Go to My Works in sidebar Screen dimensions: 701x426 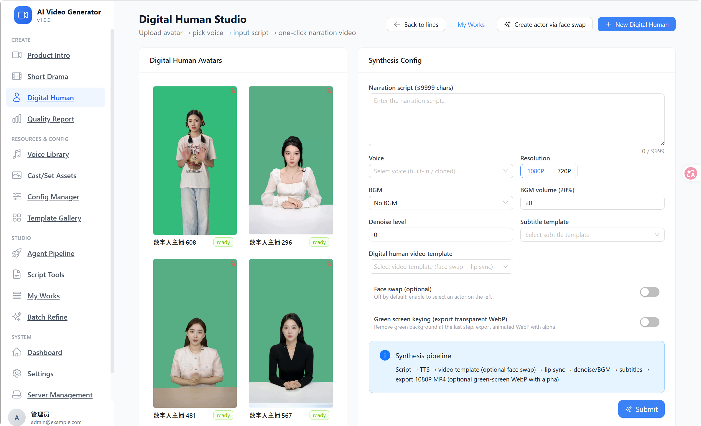point(43,296)
